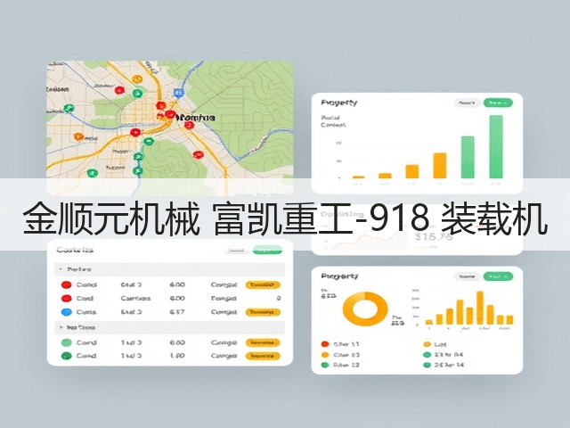Click the green pill button in the top bar chart card
570x428 pixels.
point(498,103)
